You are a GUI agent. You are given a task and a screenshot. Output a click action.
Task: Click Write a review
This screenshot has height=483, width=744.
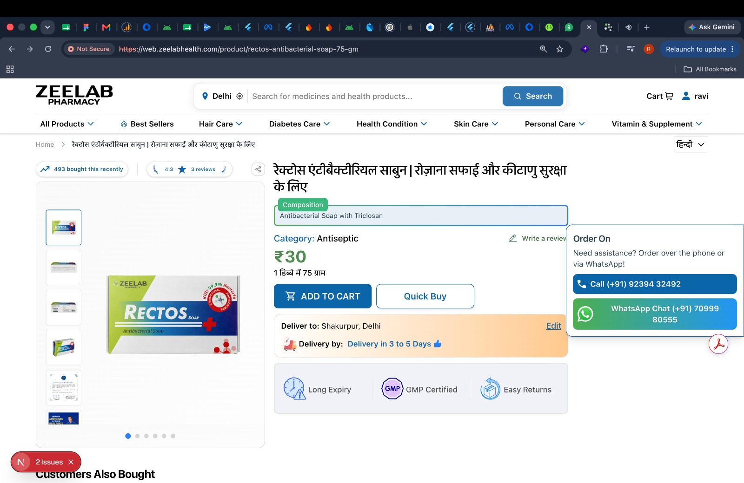click(538, 238)
